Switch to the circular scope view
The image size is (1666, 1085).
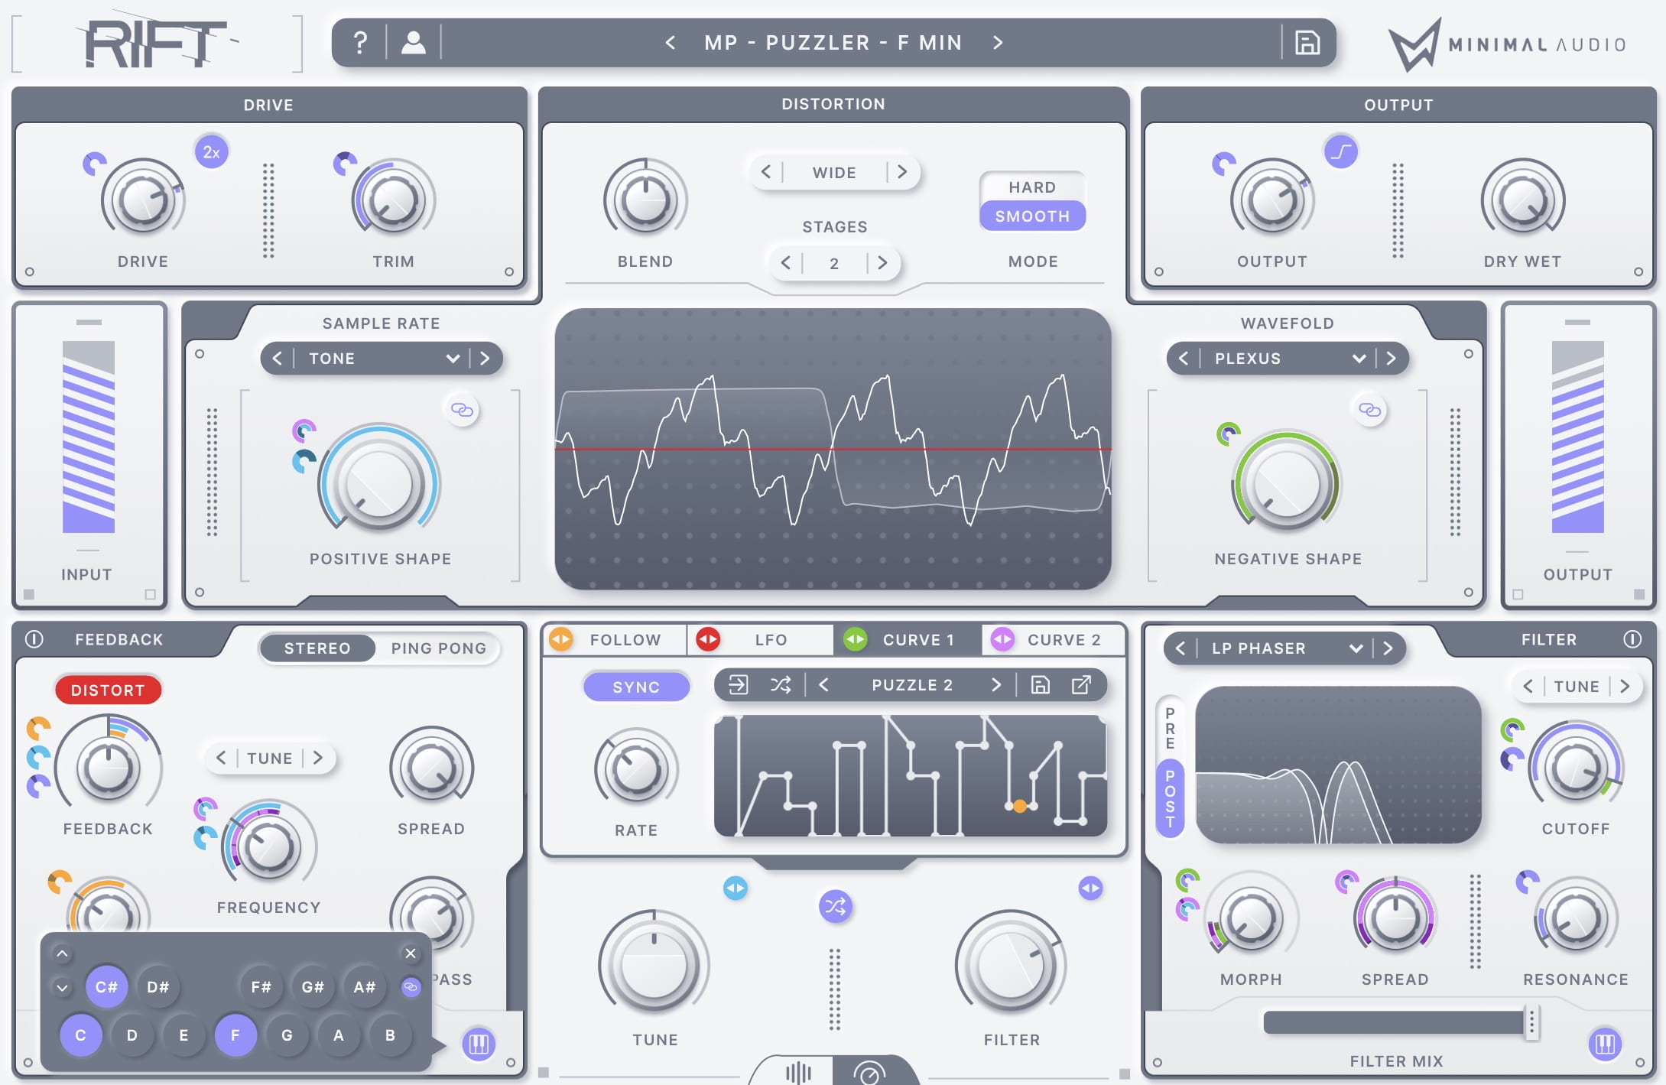tap(869, 1072)
